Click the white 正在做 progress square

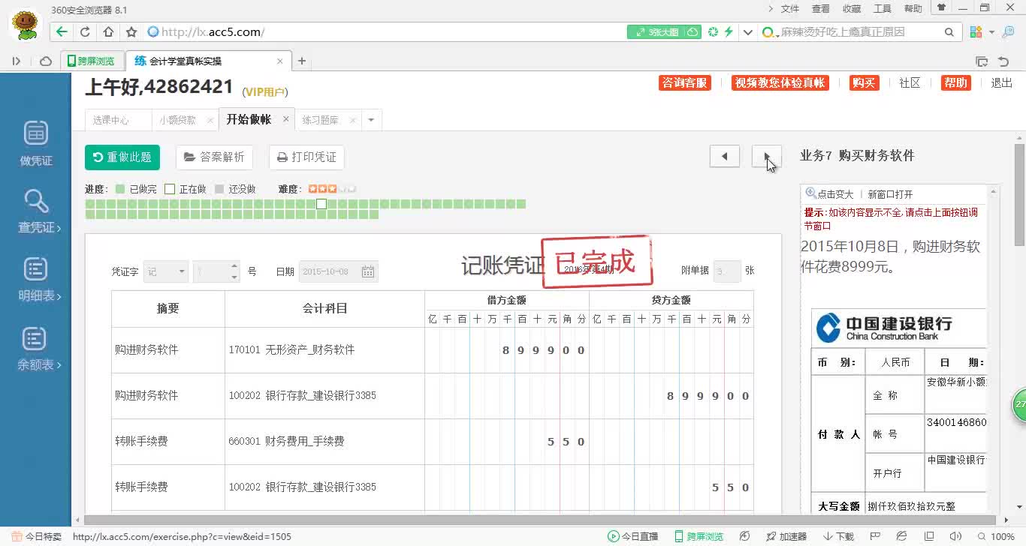(321, 203)
